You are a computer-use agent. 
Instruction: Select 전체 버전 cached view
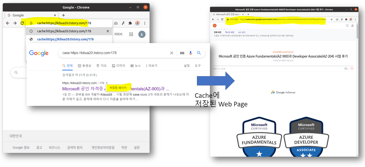217,32
